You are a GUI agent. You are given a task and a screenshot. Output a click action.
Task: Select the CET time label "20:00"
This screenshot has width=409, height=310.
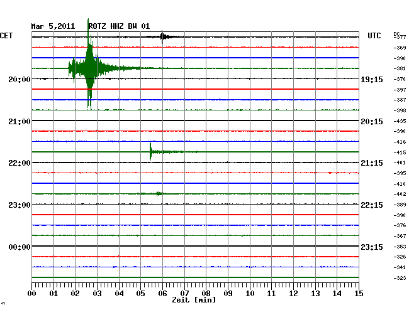point(20,79)
